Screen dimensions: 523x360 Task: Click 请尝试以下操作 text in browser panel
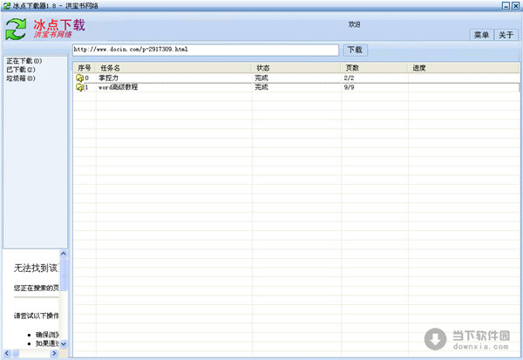tap(36, 316)
